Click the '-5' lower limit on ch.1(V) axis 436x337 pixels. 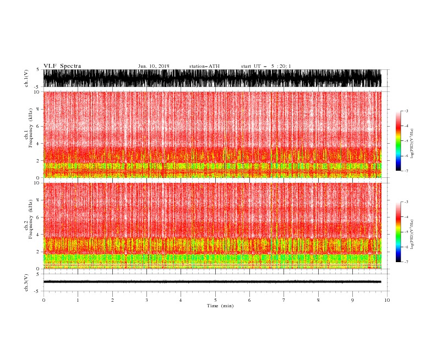point(37,87)
